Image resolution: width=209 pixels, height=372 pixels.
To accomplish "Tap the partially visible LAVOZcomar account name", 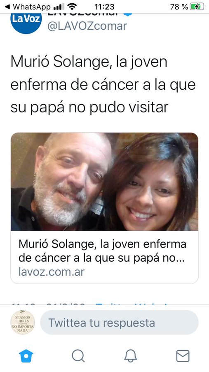I will pyautogui.click(x=83, y=14).
